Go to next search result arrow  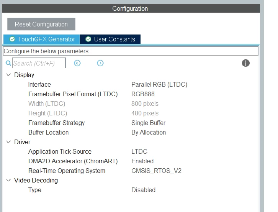point(100,63)
